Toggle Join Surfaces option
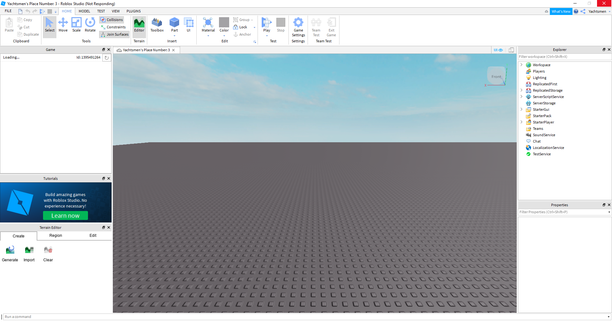Screen dimensions: 612x331 click(x=114, y=34)
